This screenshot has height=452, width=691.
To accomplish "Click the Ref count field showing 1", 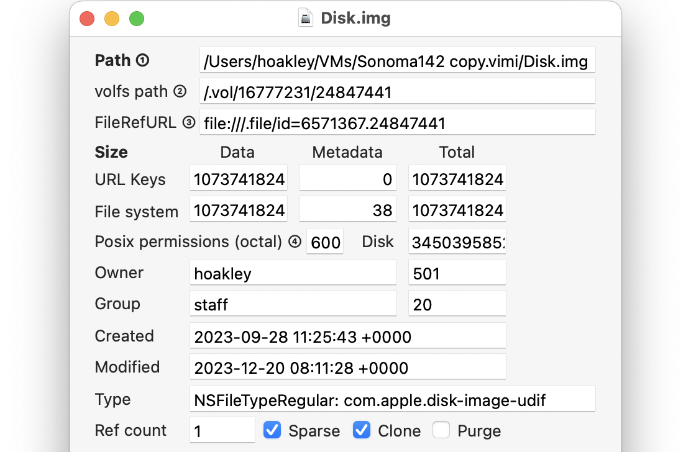I will 222,430.
